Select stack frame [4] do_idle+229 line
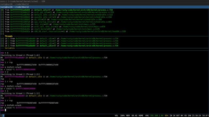Image resolution: width=209 pixels, height=117 pixels. coord(51,19)
